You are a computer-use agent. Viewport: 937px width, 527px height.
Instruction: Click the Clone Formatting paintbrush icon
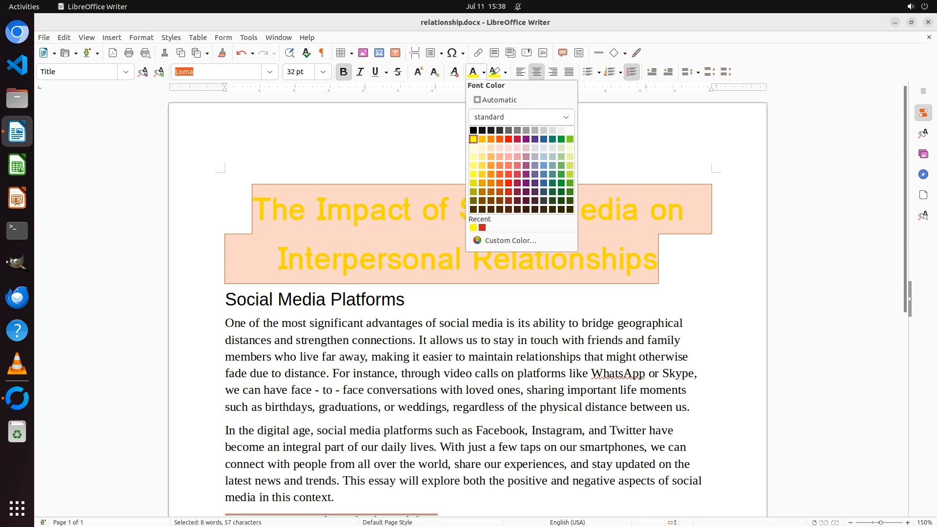tap(222, 53)
